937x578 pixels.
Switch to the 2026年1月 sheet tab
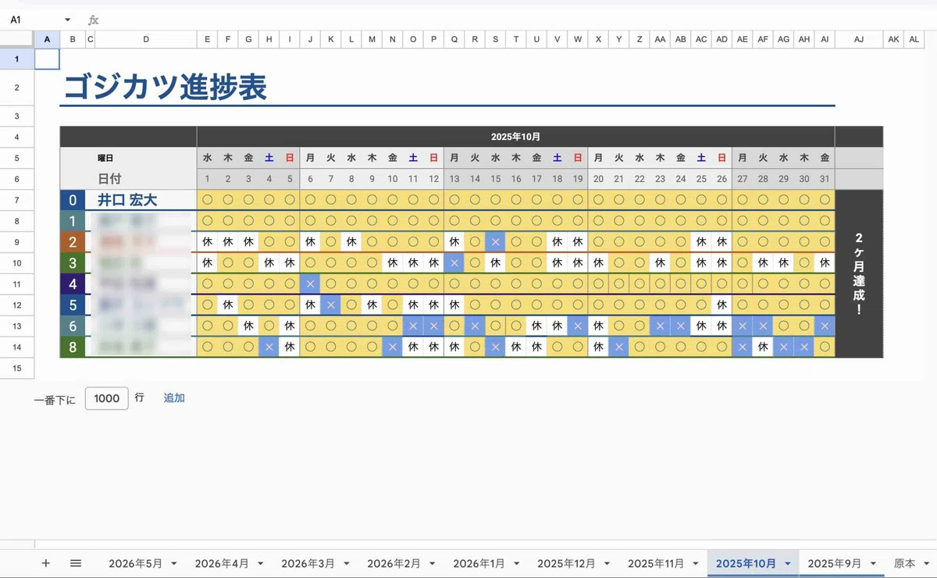(x=479, y=563)
